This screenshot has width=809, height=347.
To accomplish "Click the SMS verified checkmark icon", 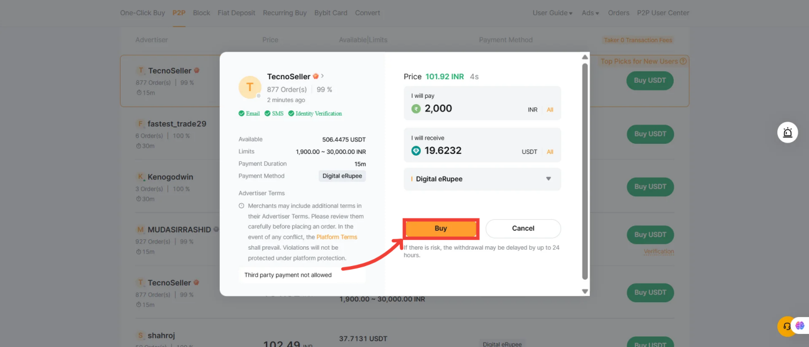I will [266, 113].
